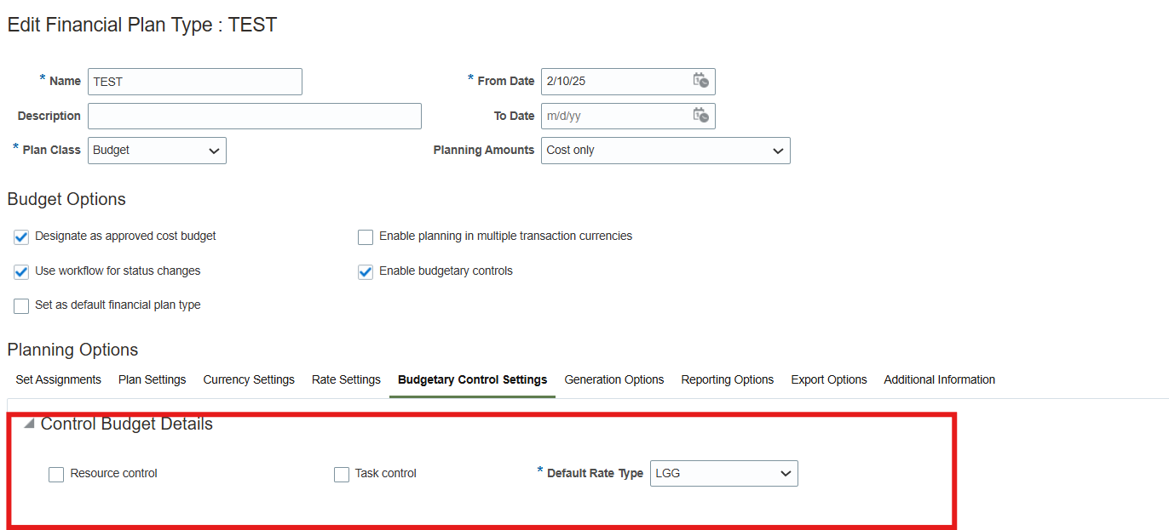Enable Set as default financial plan type

pos(20,305)
